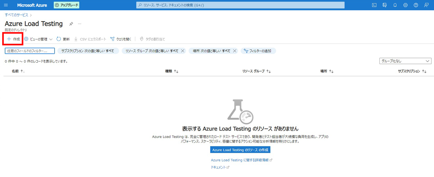Pin Azure Load Testing to dashboard
434x177 pixels.
click(71, 24)
